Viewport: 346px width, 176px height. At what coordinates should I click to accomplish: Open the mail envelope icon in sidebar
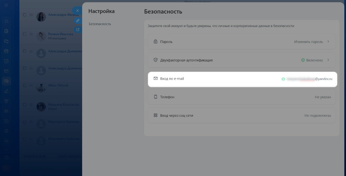coord(6,71)
